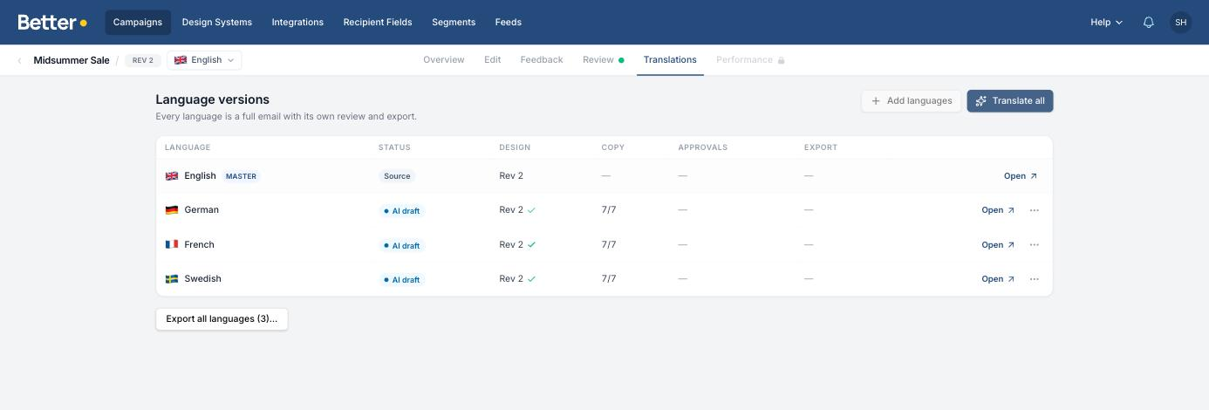Screen dimensions: 1209x410
Task: Click the 7/7 copy count for French
Action: (609, 245)
